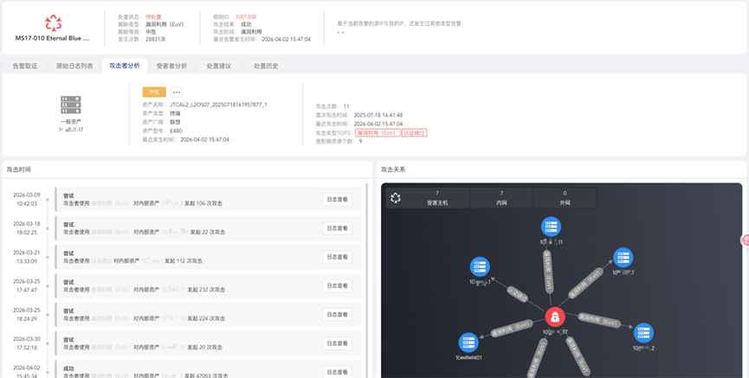Click the 资产型号 value E480

[x=176, y=131]
